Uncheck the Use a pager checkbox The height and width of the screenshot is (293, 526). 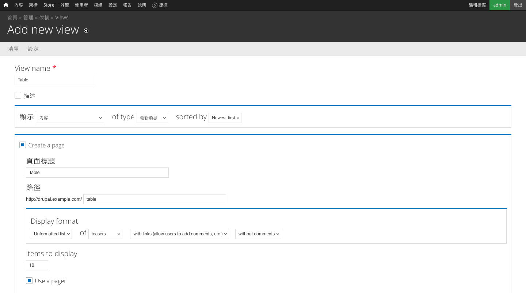click(29, 281)
